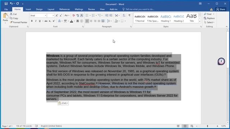230x129 pixels.
Task: Decrease paragraph indent
Action: (107, 15)
